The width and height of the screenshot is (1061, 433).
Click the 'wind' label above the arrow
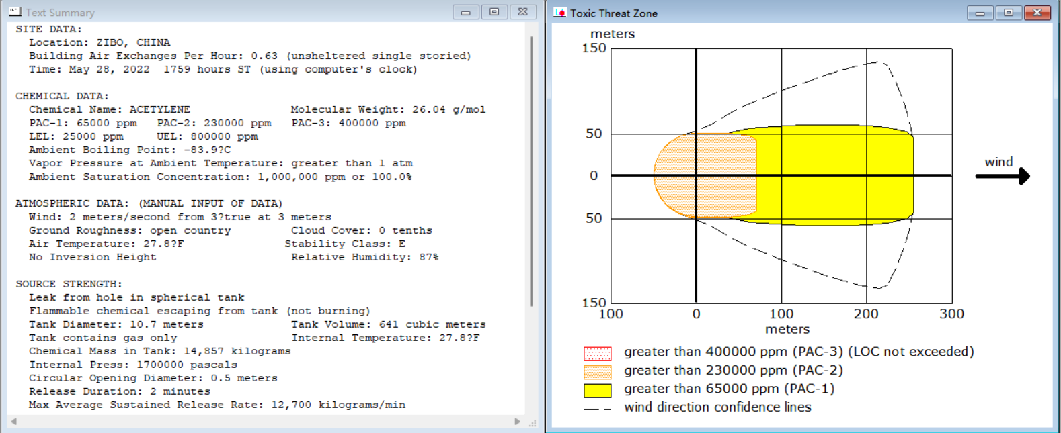[x=998, y=162]
